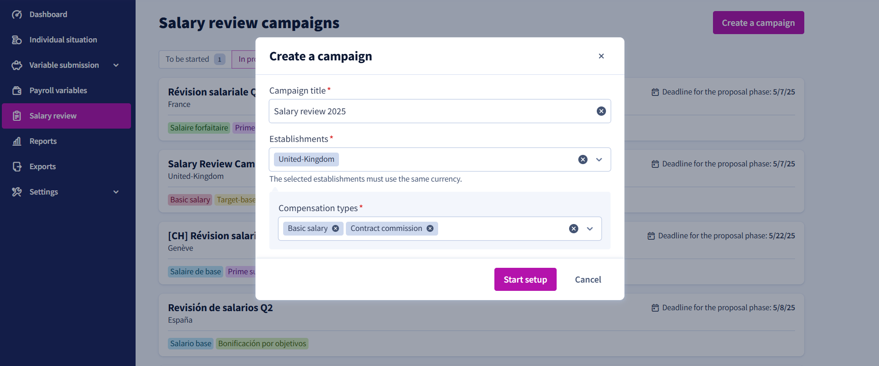Open Exports from the sidebar
Screen dimensions: 879x366
[x=66, y=166]
